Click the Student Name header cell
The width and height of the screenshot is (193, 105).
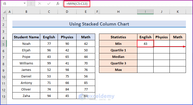pyautogui.click(x=26, y=37)
